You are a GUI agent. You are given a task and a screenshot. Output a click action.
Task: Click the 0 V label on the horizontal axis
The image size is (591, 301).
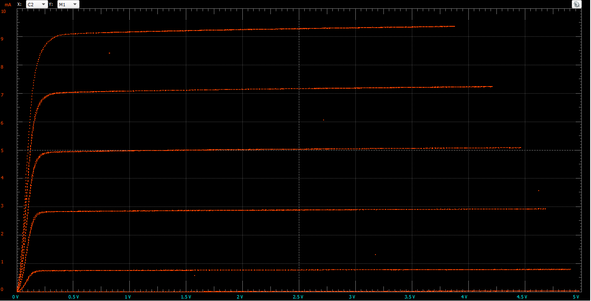(15, 297)
